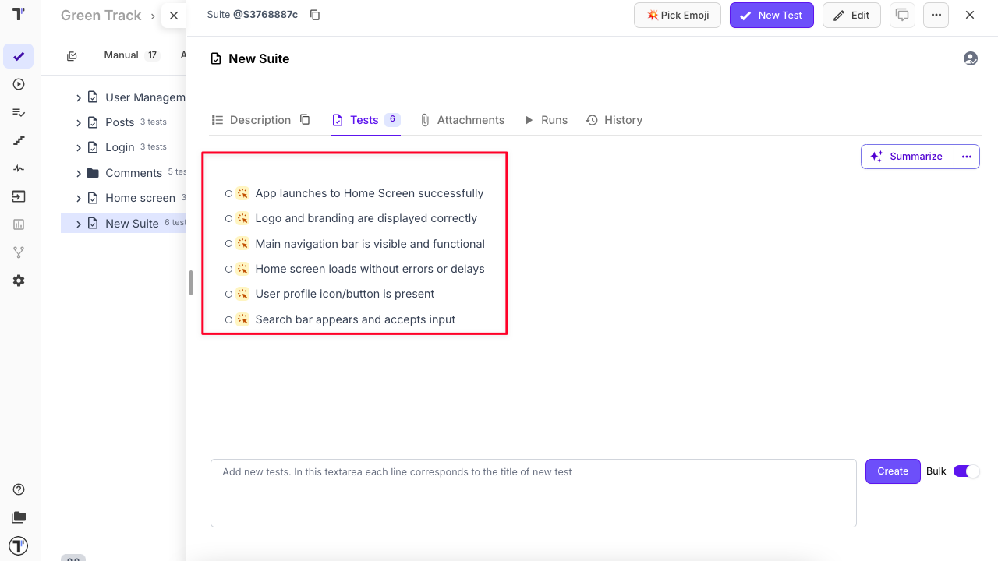
Task: Switch to the Attachments tab
Action: pyautogui.click(x=462, y=120)
